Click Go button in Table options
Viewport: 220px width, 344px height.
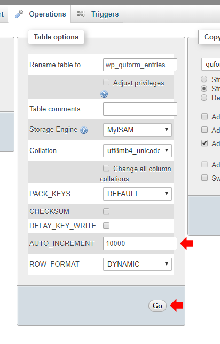click(158, 306)
